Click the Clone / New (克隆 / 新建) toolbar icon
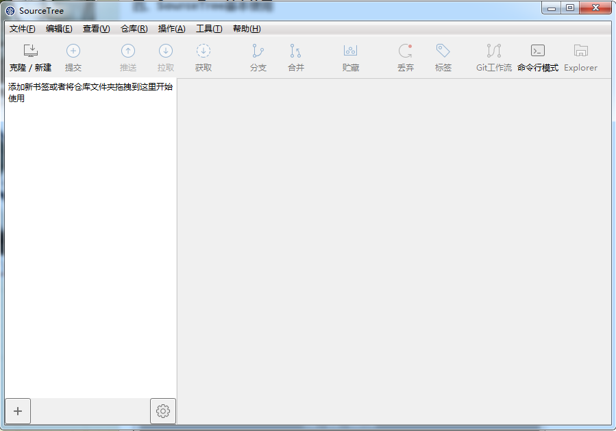The image size is (616, 431). pyautogui.click(x=30, y=51)
